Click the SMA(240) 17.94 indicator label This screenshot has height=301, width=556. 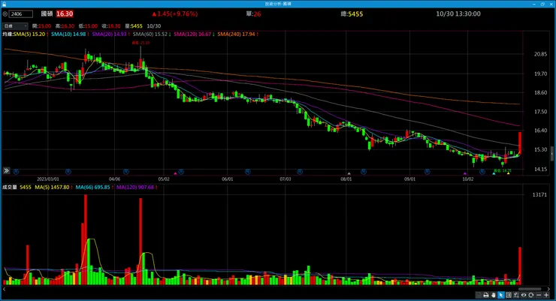pos(237,35)
